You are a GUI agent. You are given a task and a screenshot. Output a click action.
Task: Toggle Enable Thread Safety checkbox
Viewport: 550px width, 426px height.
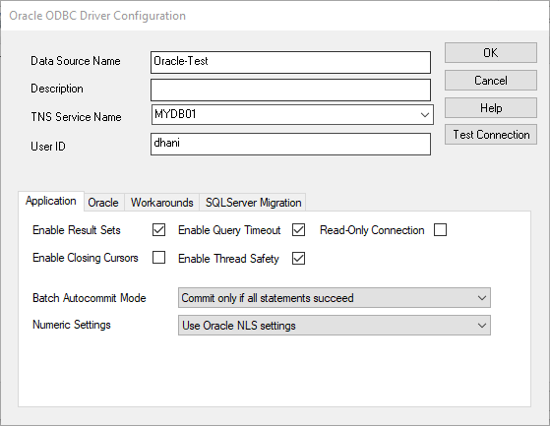tap(298, 259)
